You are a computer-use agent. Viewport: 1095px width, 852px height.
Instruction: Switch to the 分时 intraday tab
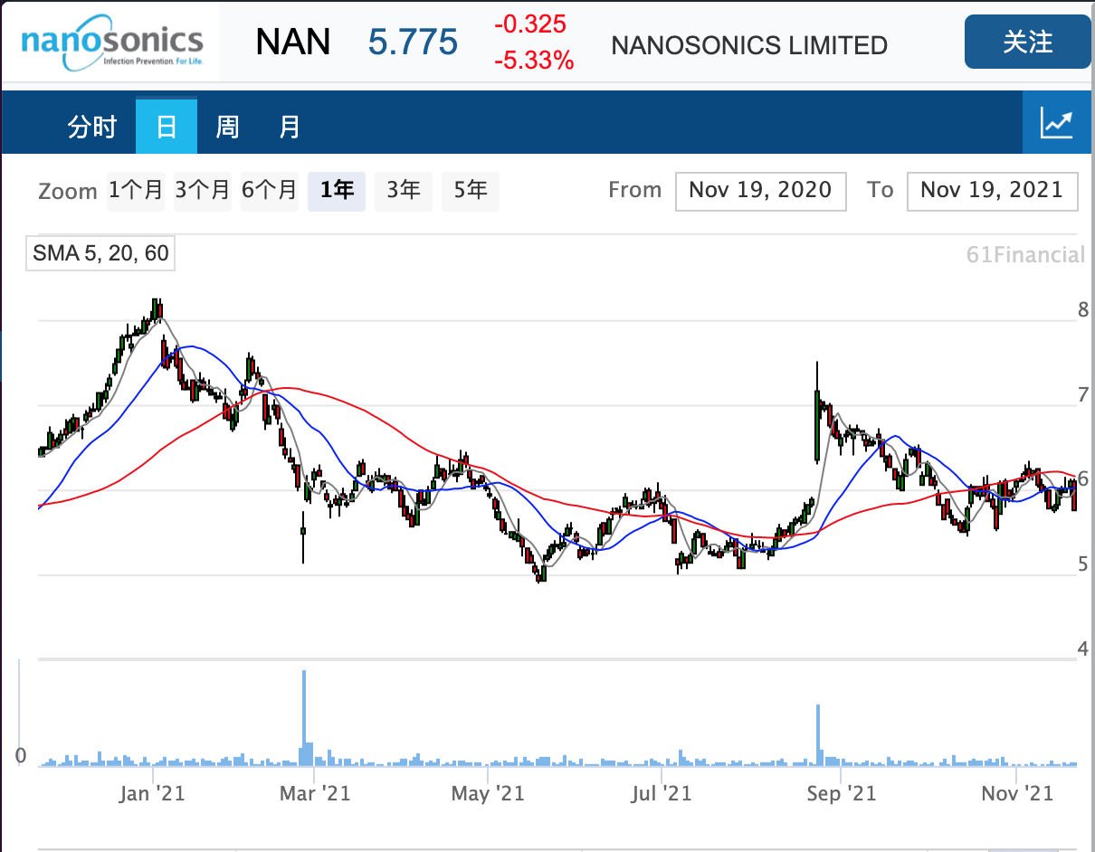point(92,127)
